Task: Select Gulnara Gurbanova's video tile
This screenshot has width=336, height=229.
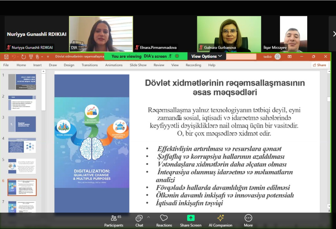Action: (x=229, y=34)
